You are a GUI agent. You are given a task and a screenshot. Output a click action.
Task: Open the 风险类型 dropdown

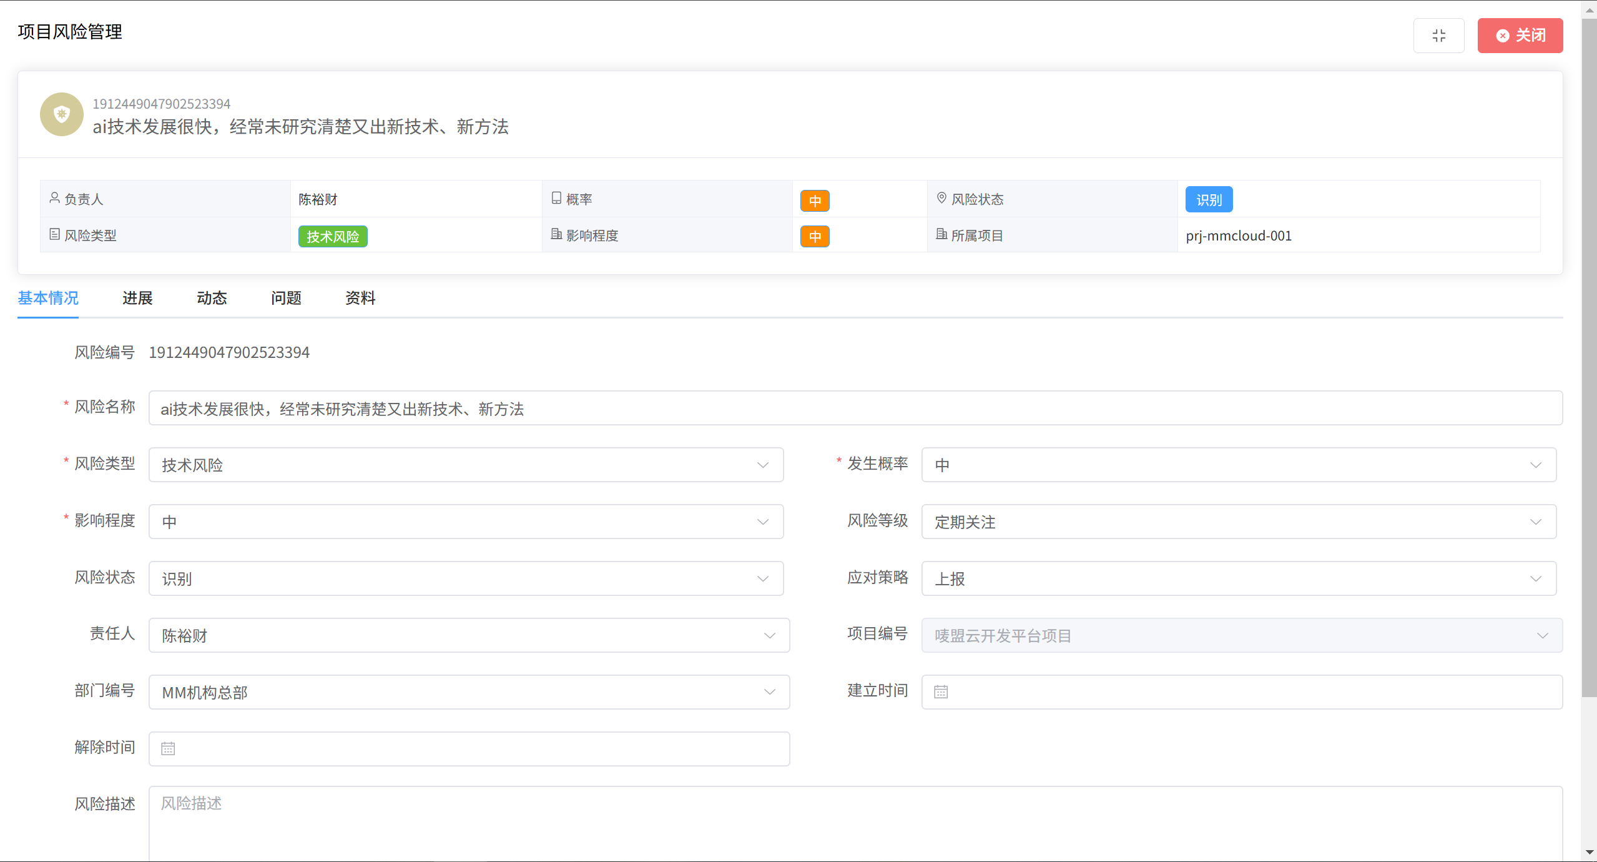coord(466,465)
